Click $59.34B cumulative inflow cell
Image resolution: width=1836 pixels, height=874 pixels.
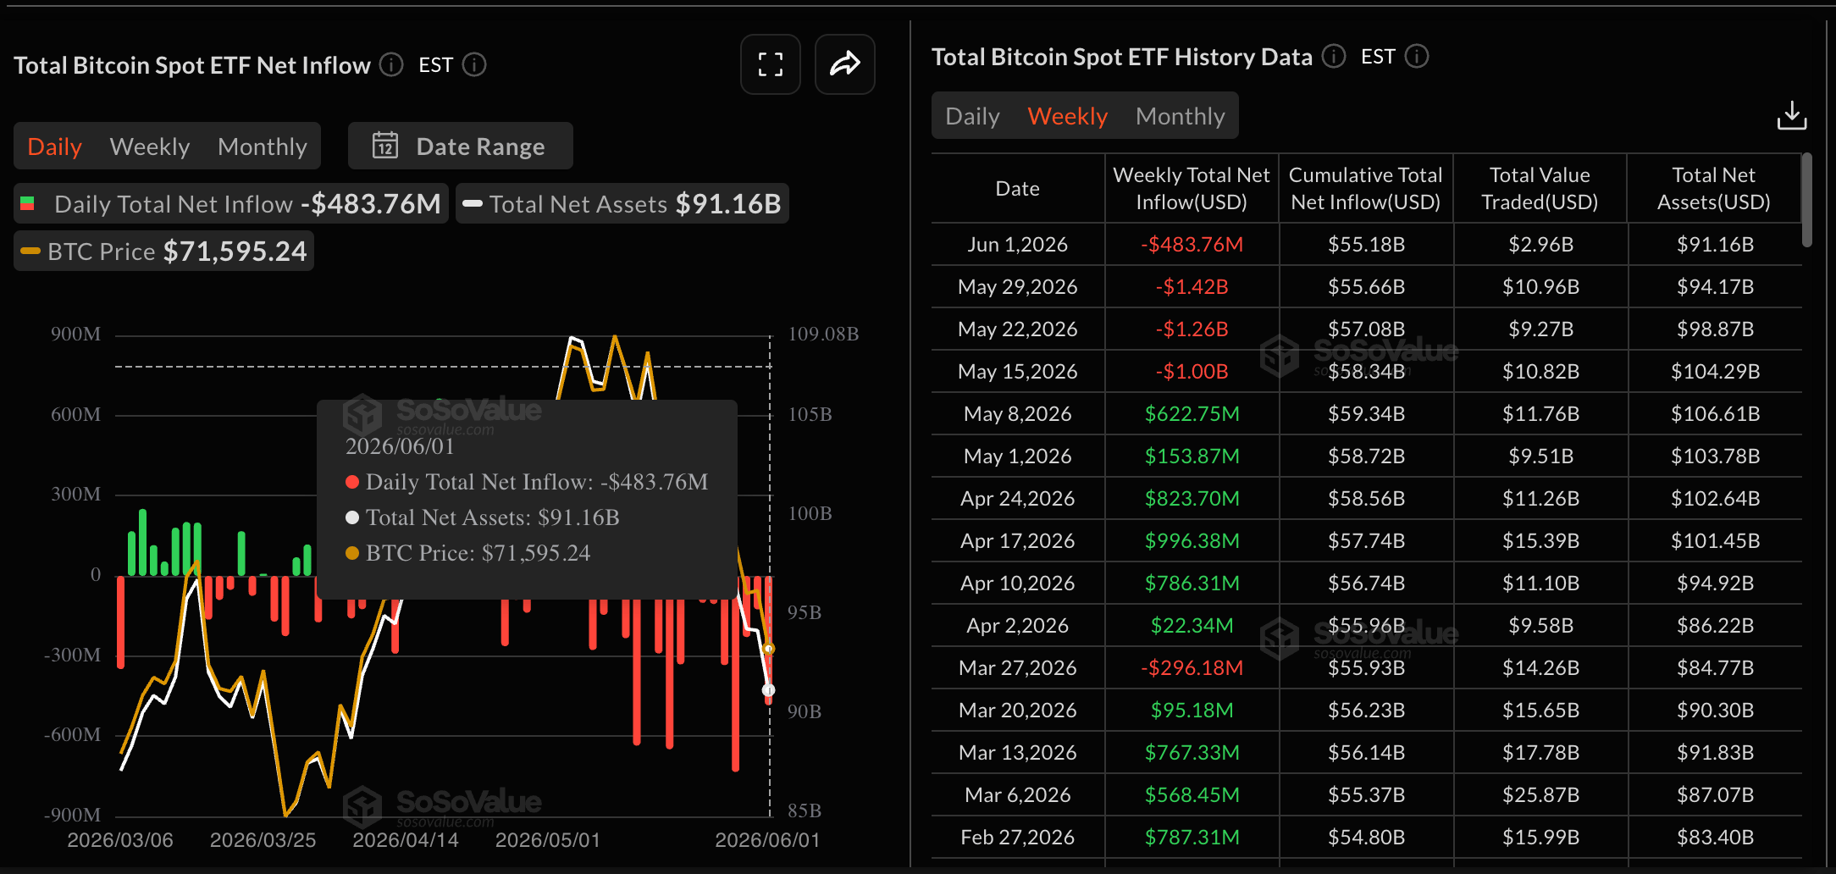click(1366, 414)
